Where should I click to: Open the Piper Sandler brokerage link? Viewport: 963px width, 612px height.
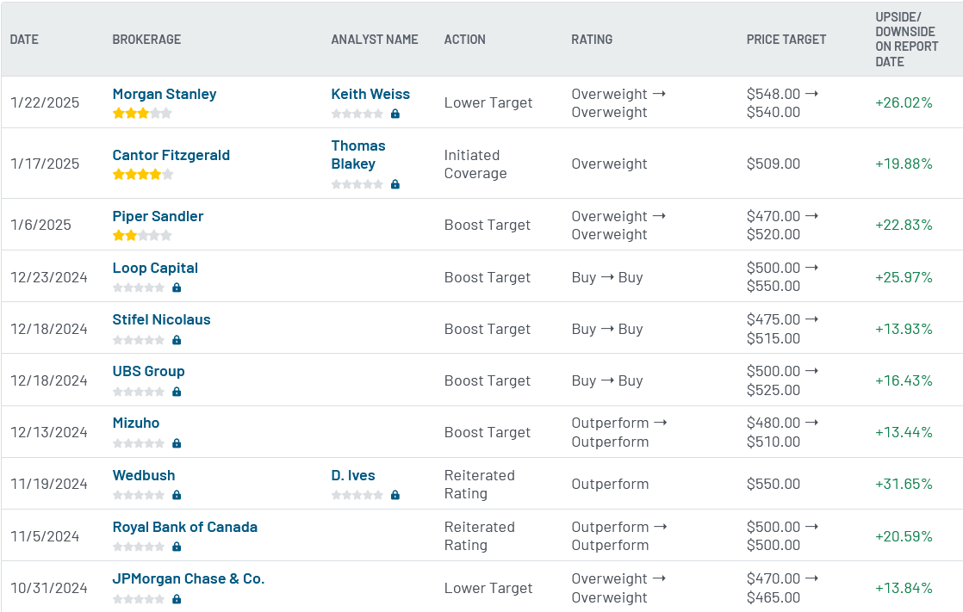158,216
